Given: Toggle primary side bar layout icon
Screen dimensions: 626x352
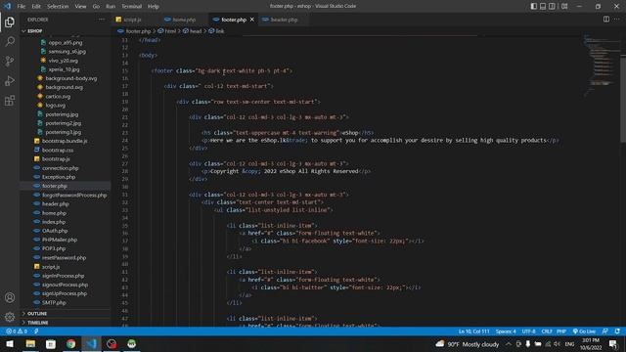Looking at the screenshot, I should coord(534,6).
